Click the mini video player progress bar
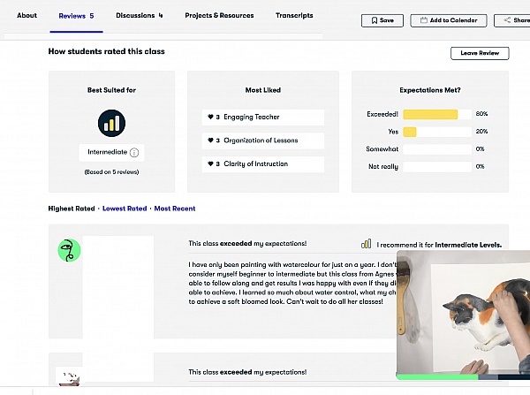This screenshot has width=530, height=395. (463, 377)
